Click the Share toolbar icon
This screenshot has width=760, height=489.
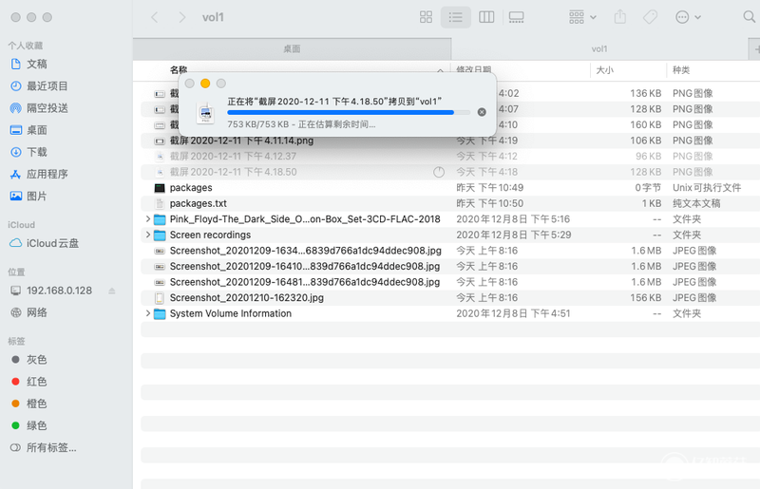pos(620,17)
